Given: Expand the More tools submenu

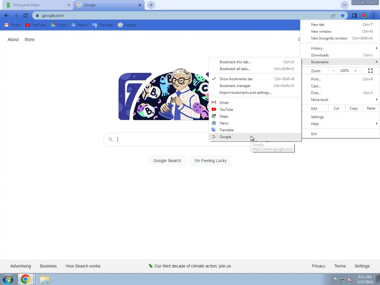Looking at the screenshot, I should [x=340, y=100].
